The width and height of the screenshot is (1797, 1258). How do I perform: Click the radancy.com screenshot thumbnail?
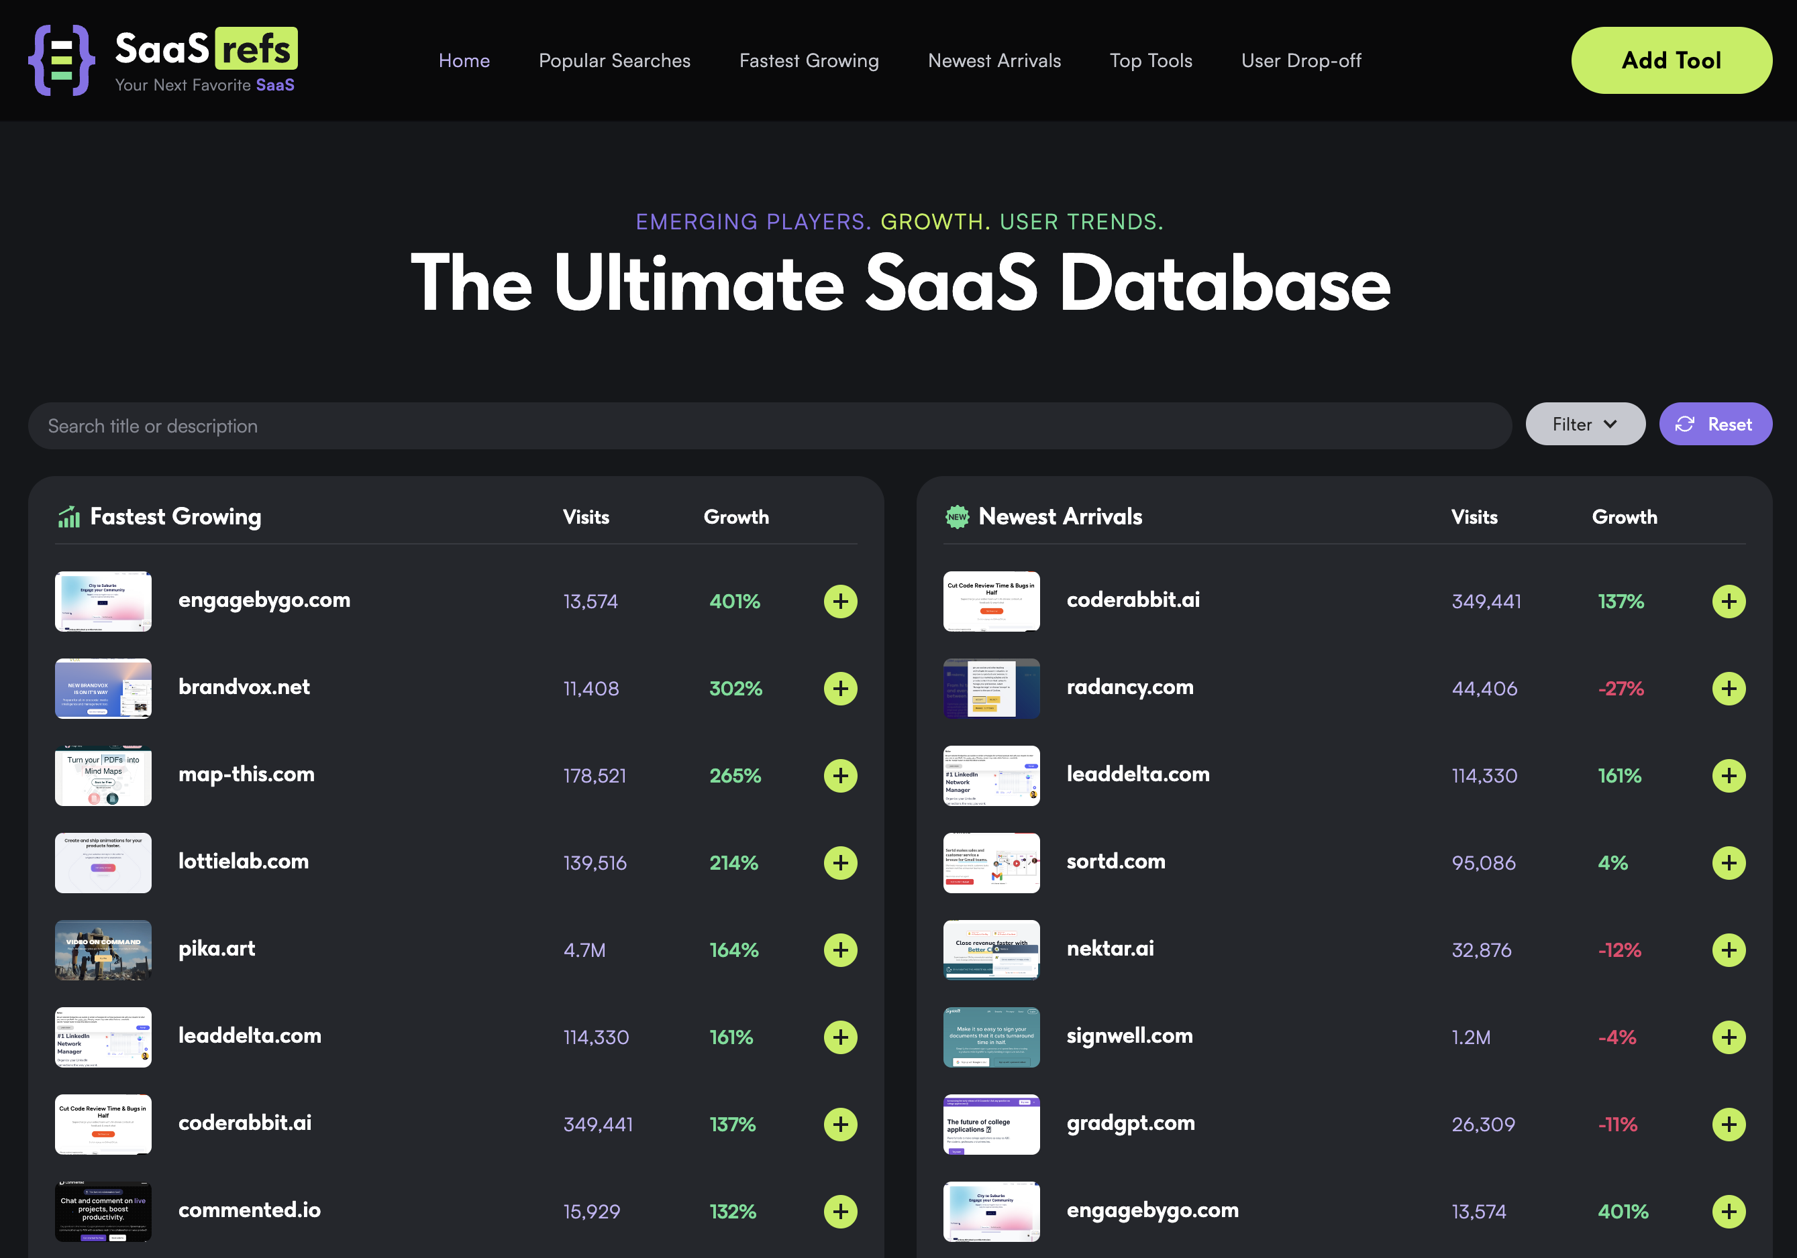pyautogui.click(x=992, y=689)
